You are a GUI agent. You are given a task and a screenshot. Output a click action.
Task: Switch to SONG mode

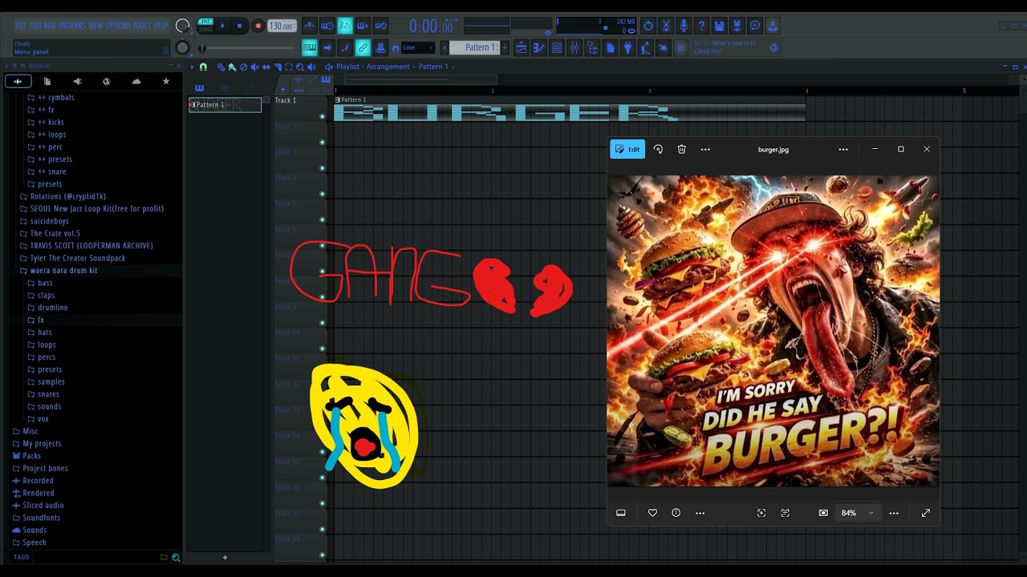205,30
